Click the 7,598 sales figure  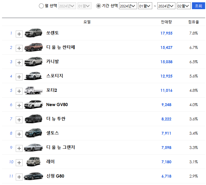coord(167,148)
